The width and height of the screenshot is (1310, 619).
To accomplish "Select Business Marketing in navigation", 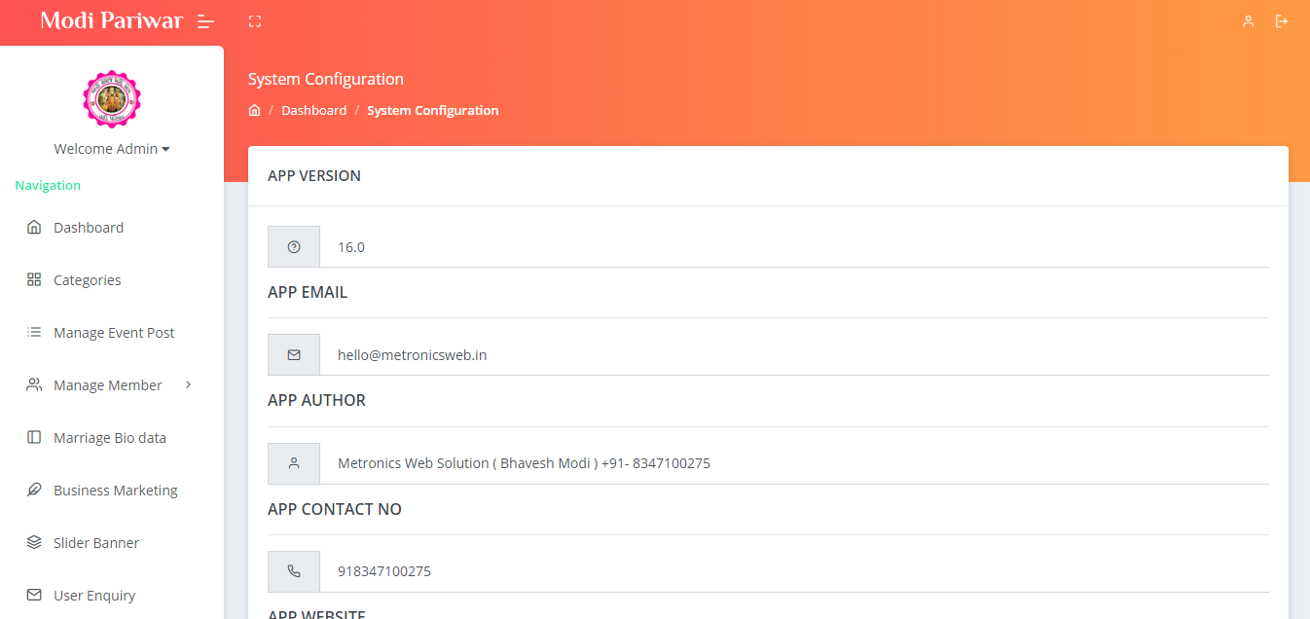I will click(x=116, y=491).
